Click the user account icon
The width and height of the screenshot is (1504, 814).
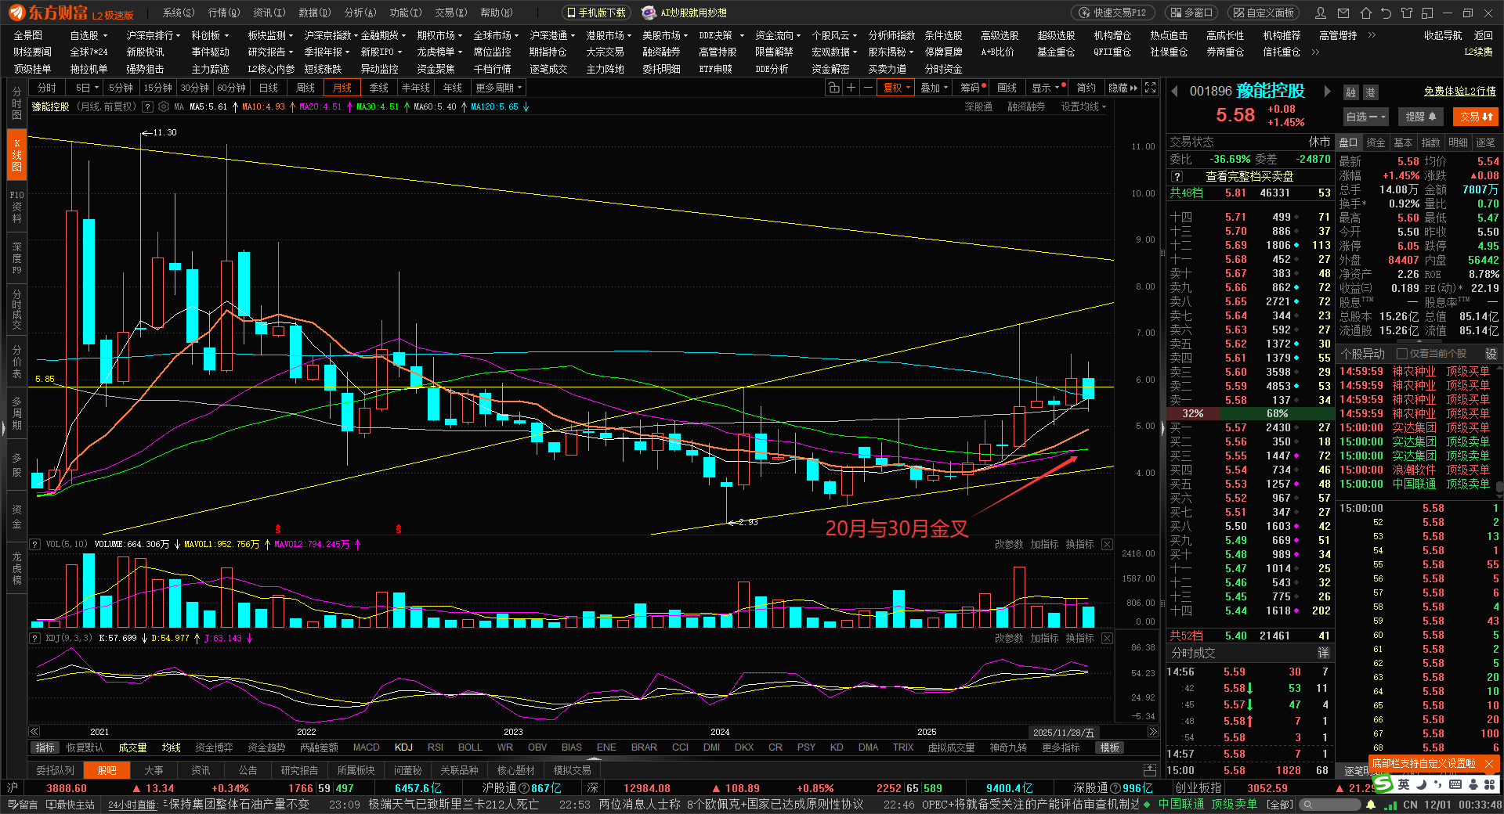(x=1321, y=13)
